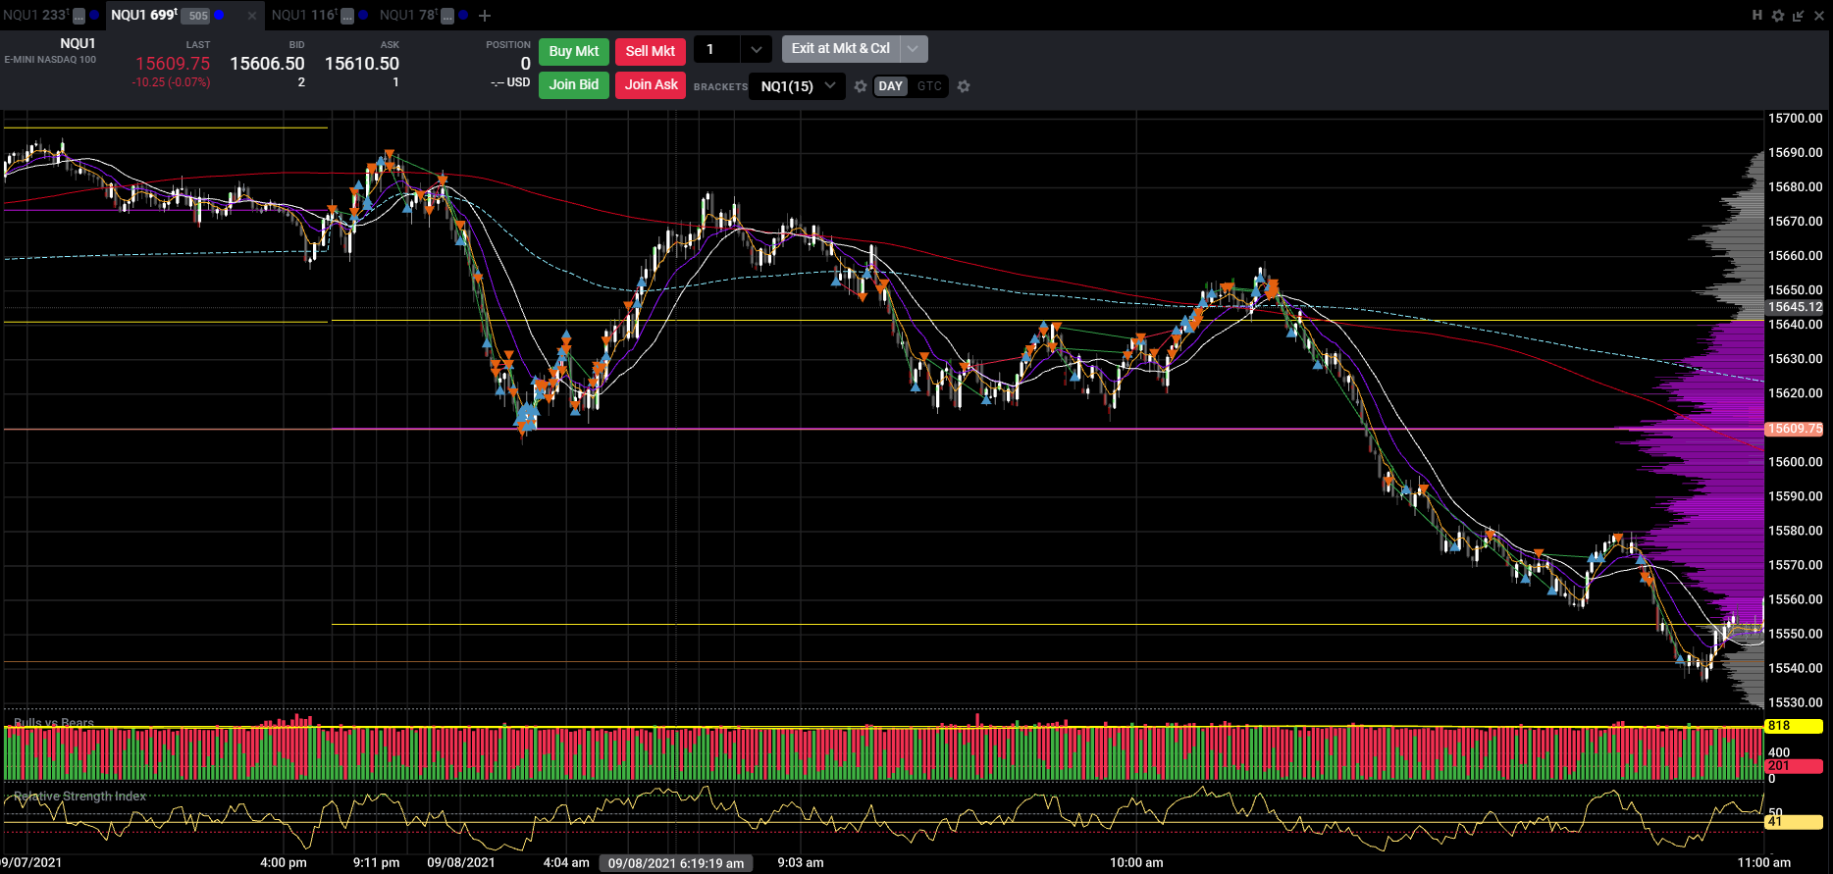Click the 9:03 am time axis label
This screenshot has width=1833, height=874.
[801, 863]
